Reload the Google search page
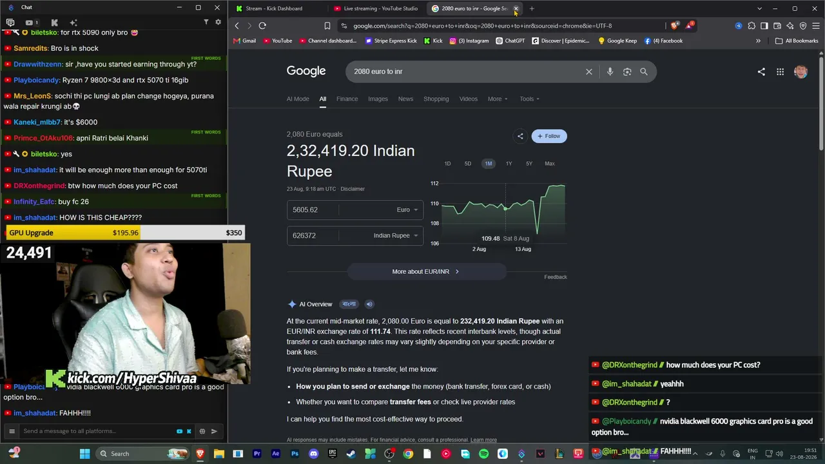 tap(262, 26)
